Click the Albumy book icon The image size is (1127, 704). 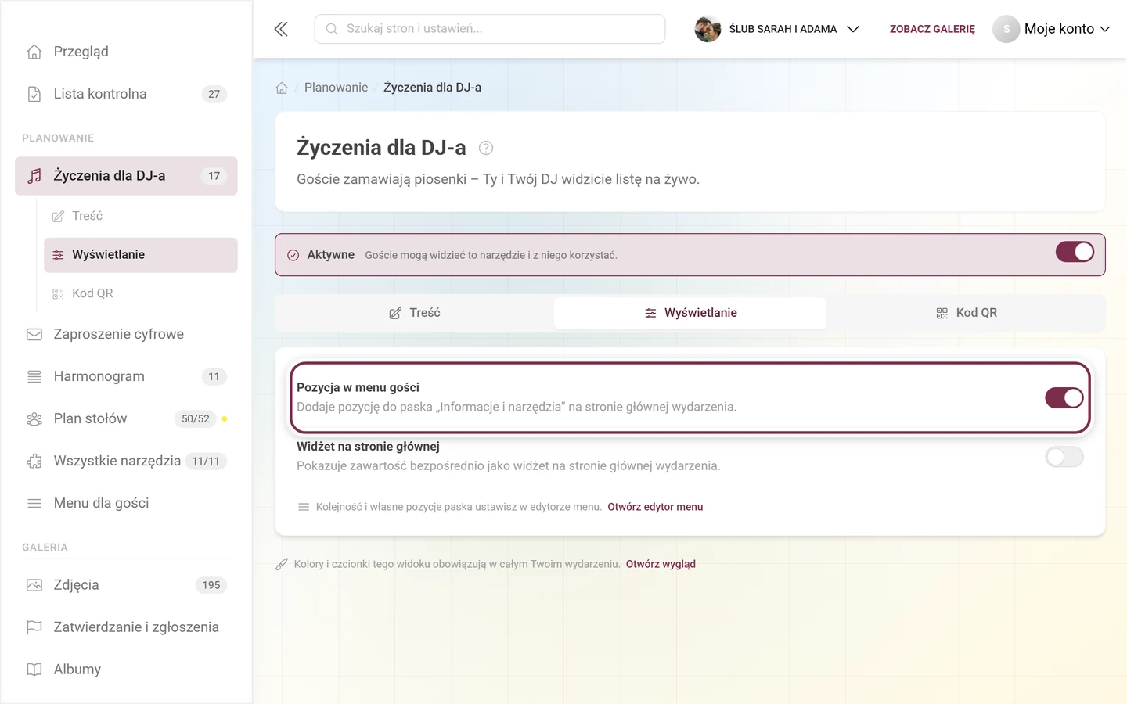[34, 670]
